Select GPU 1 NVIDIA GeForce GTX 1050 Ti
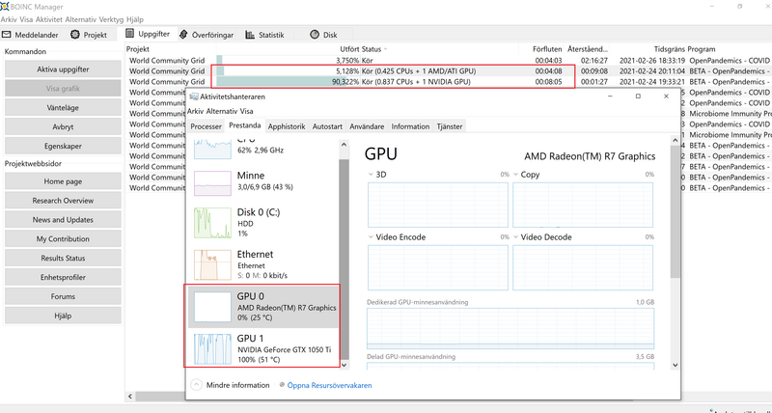This screenshot has width=772, height=413. [x=263, y=348]
